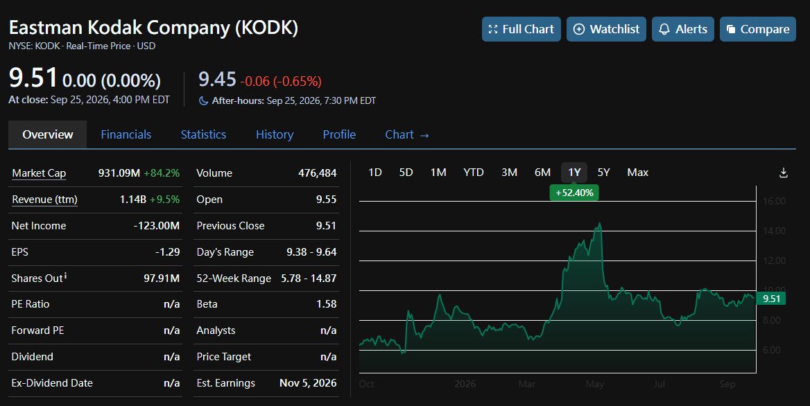Choose the 1M chart period
The image size is (810, 406).
438,173
